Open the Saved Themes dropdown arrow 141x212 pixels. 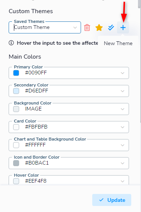(x=75, y=27)
